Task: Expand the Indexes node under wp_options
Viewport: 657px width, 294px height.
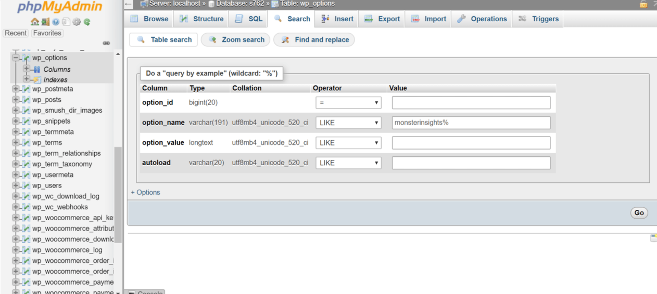Action: [26, 79]
